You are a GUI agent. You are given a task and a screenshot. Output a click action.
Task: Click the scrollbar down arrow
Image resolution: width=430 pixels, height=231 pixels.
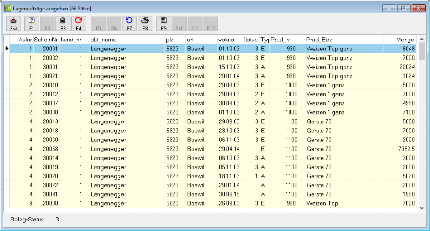pyautogui.click(x=422, y=208)
